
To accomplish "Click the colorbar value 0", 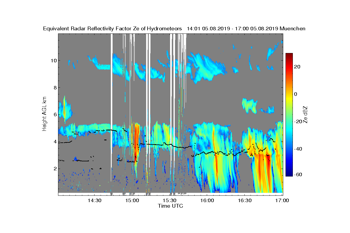I will point(296,94).
